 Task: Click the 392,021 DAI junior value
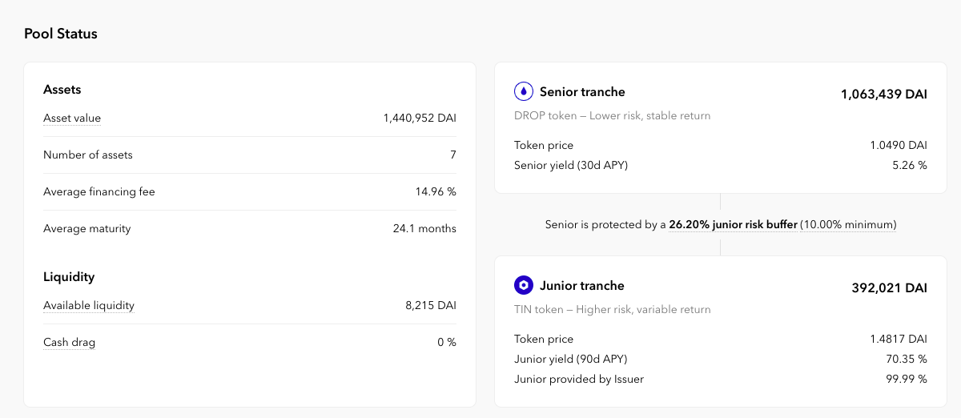(890, 288)
